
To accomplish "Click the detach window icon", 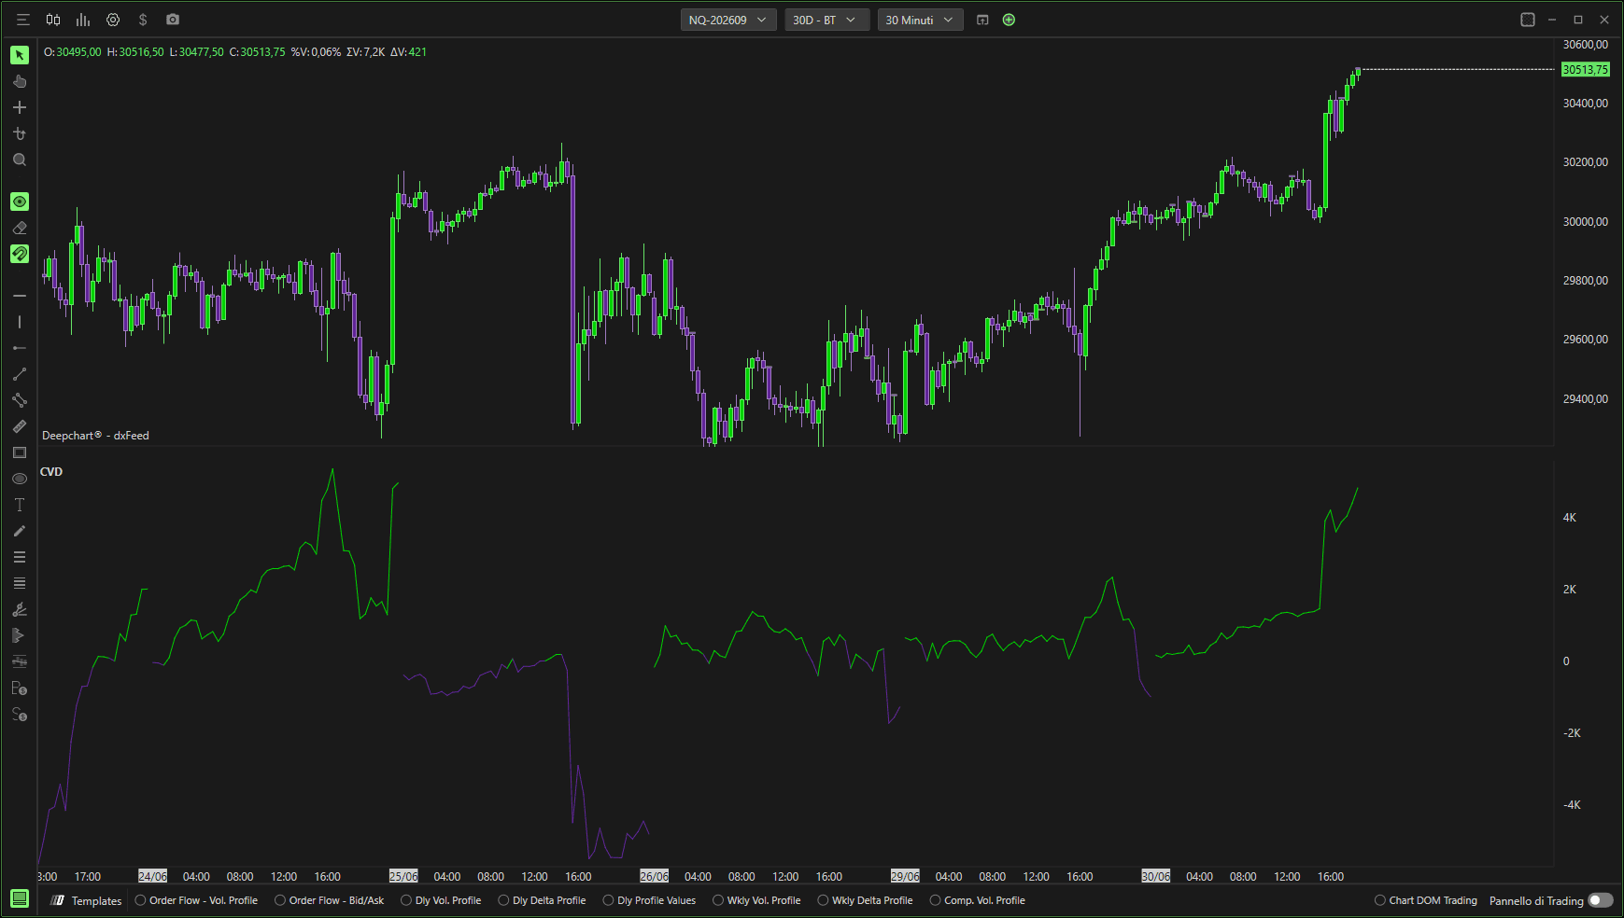I will [x=982, y=20].
